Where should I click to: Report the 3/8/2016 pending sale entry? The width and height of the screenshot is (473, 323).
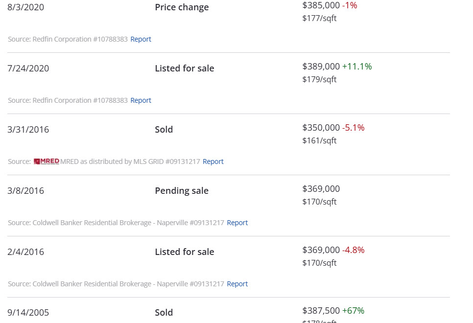click(237, 223)
